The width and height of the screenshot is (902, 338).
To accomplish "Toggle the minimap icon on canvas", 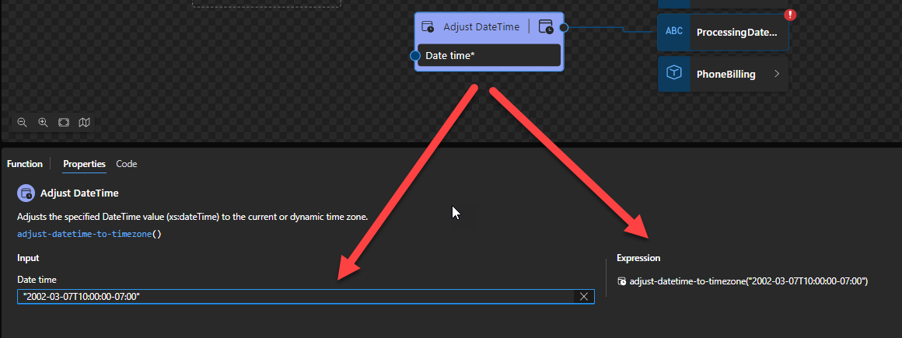I will tap(84, 123).
